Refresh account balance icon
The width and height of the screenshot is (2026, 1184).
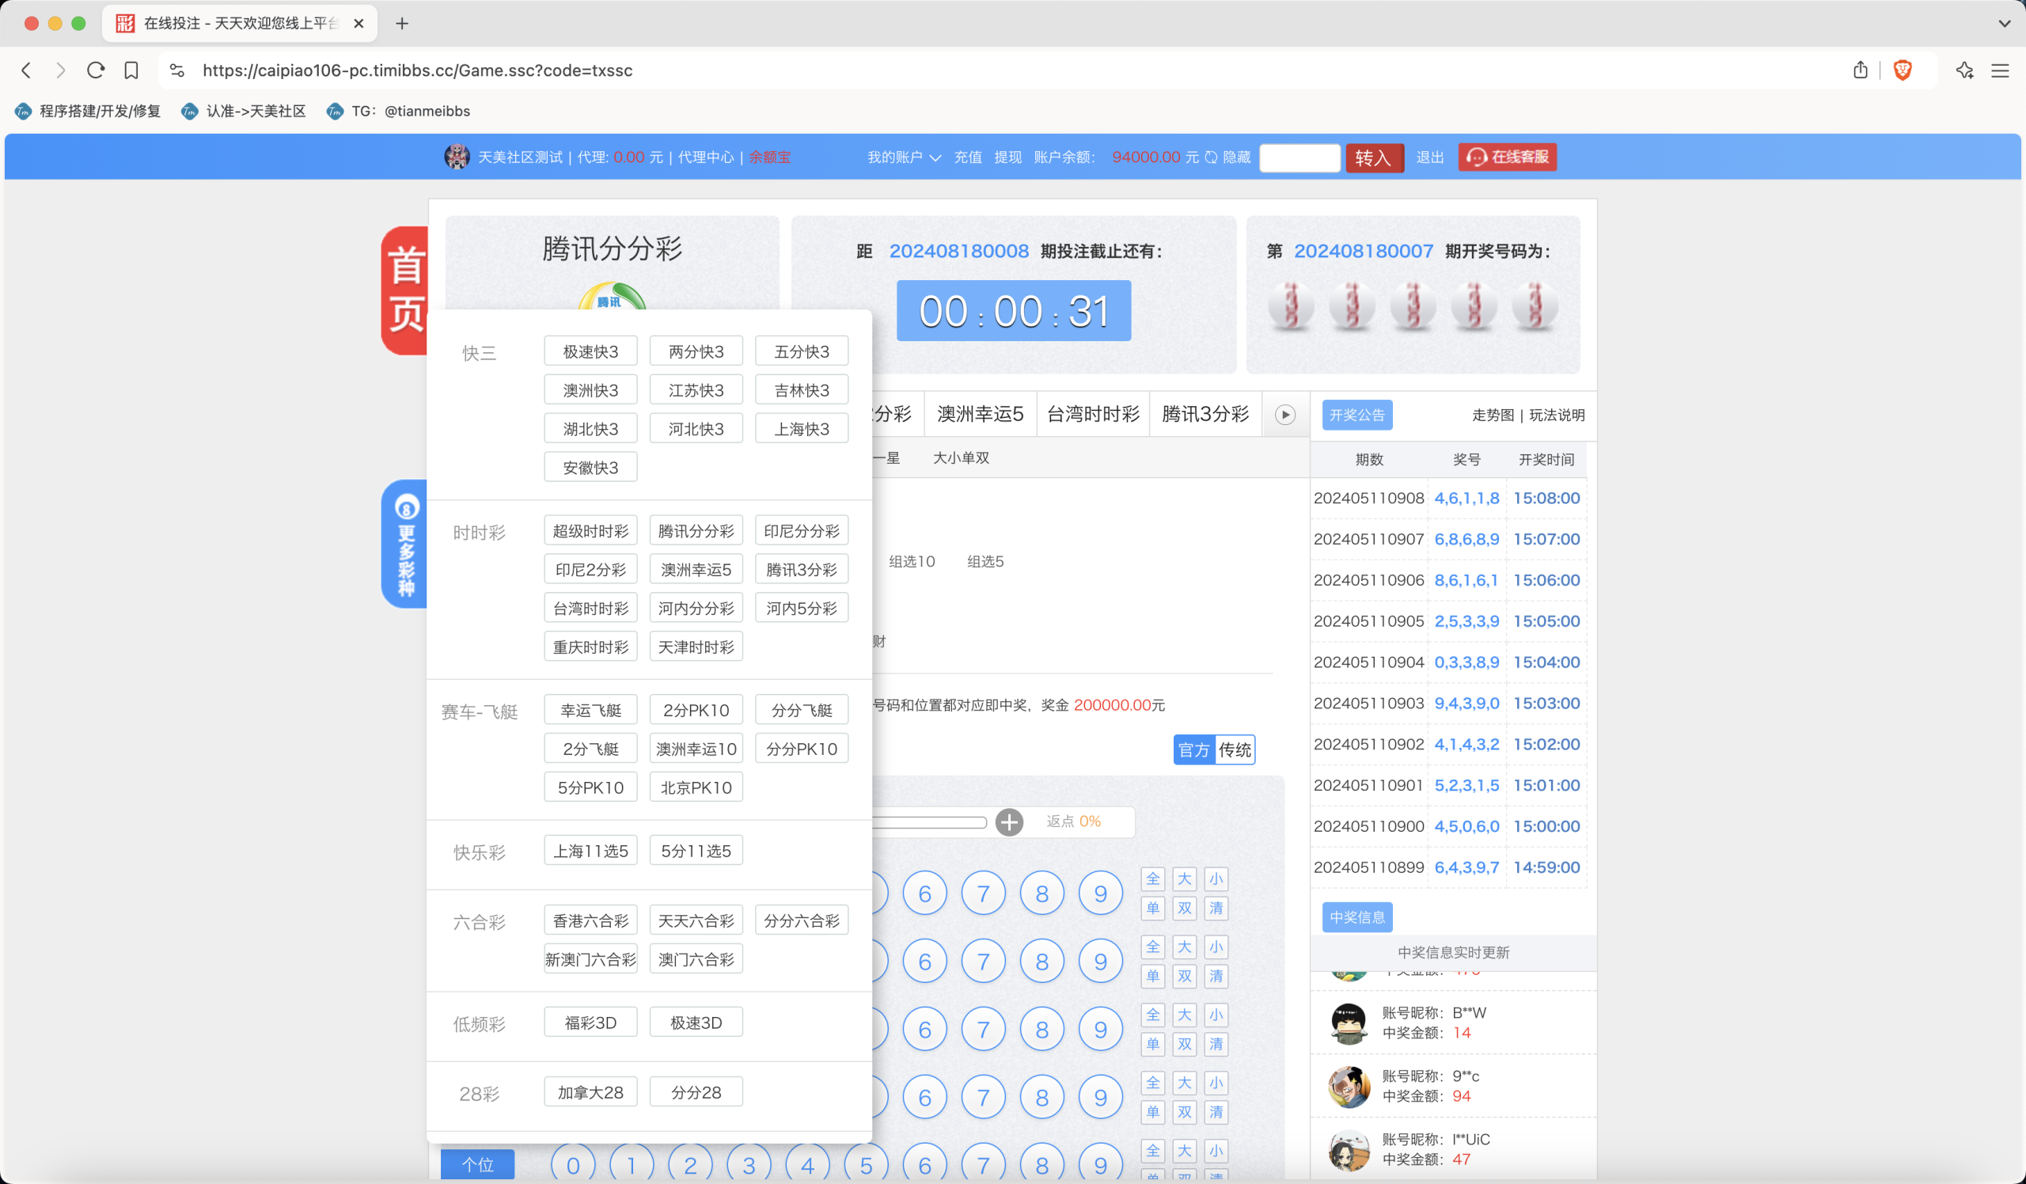1211,157
